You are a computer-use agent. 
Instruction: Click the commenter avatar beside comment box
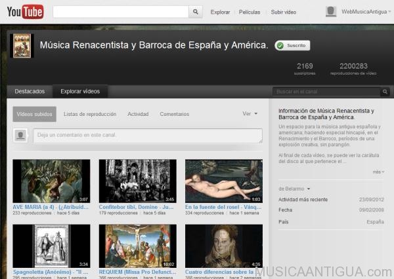point(20,136)
